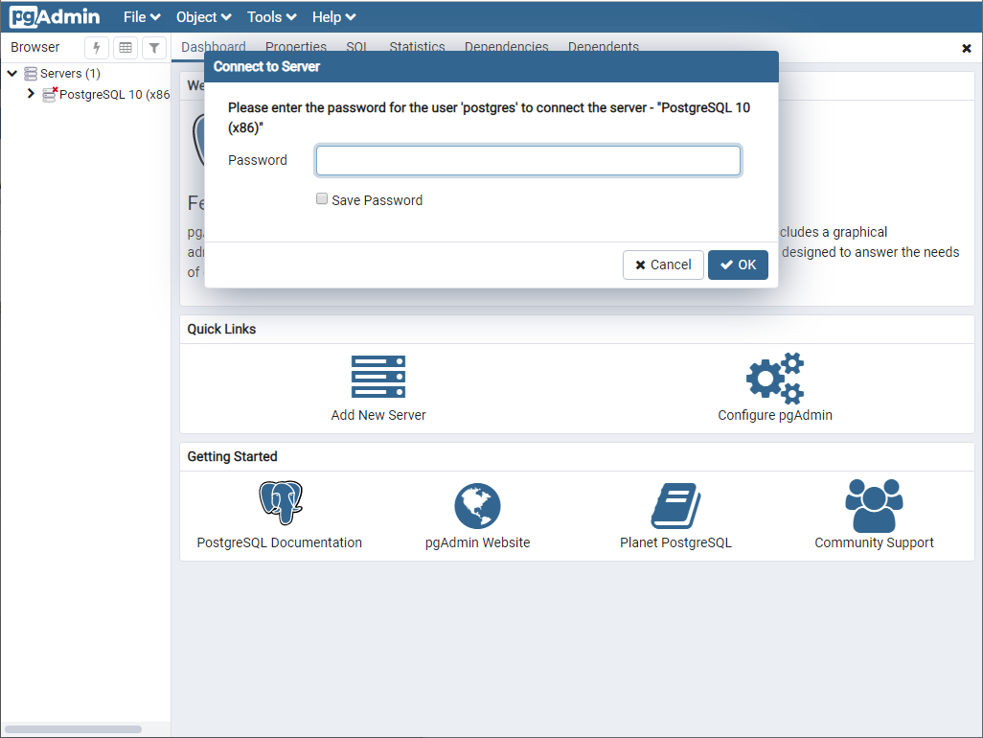
Task: Switch to the Statistics tab
Action: 417,46
